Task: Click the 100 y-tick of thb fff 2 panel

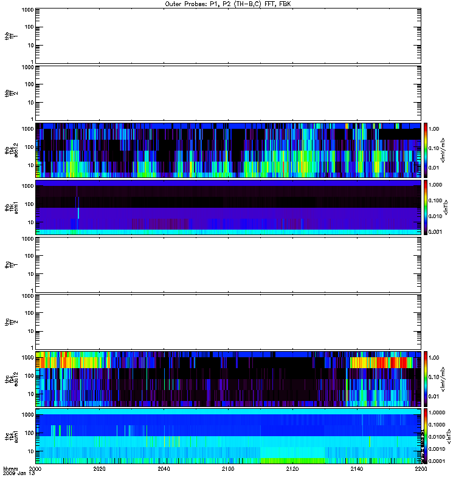Action: [x=29, y=84]
